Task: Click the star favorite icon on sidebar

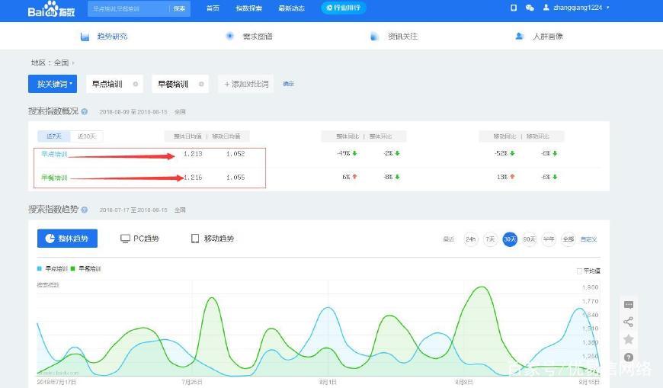Action: [x=629, y=339]
